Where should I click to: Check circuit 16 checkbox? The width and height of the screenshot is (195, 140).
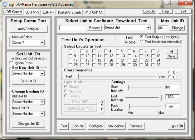point(153,56)
